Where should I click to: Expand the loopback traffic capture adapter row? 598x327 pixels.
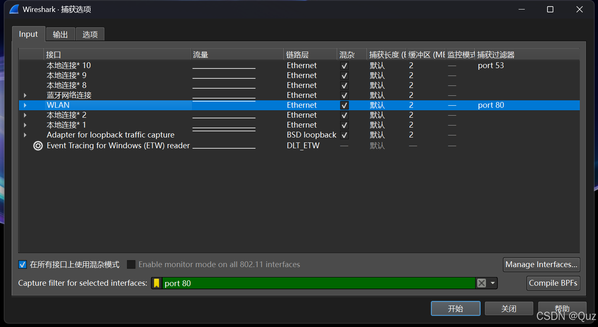pos(25,135)
